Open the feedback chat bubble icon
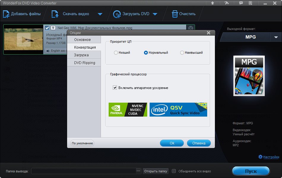 (241, 3)
